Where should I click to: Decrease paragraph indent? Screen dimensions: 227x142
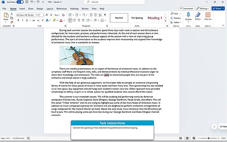pos(91,15)
